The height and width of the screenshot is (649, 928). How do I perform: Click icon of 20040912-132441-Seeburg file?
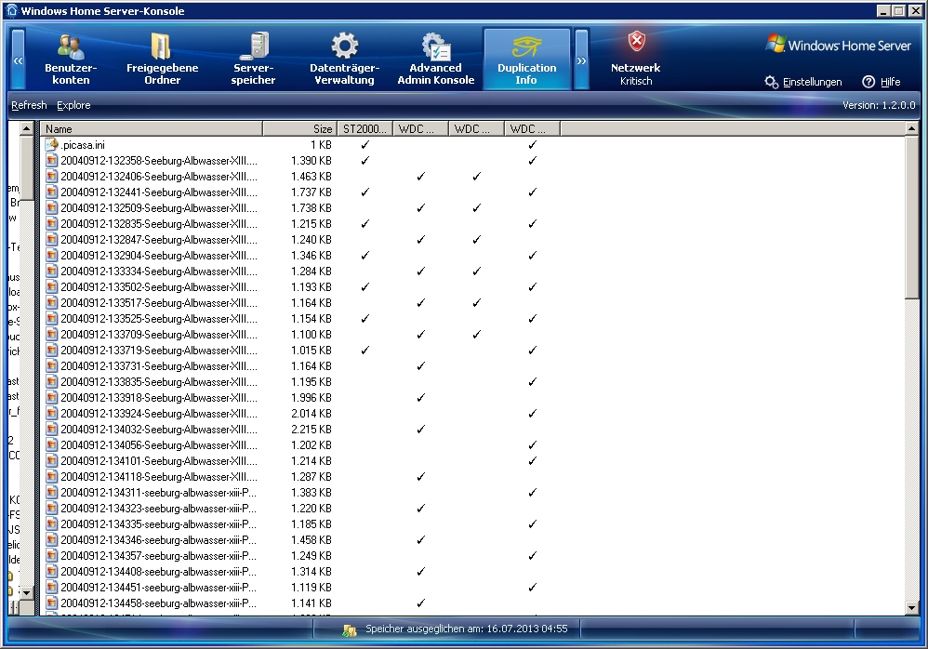coord(51,192)
